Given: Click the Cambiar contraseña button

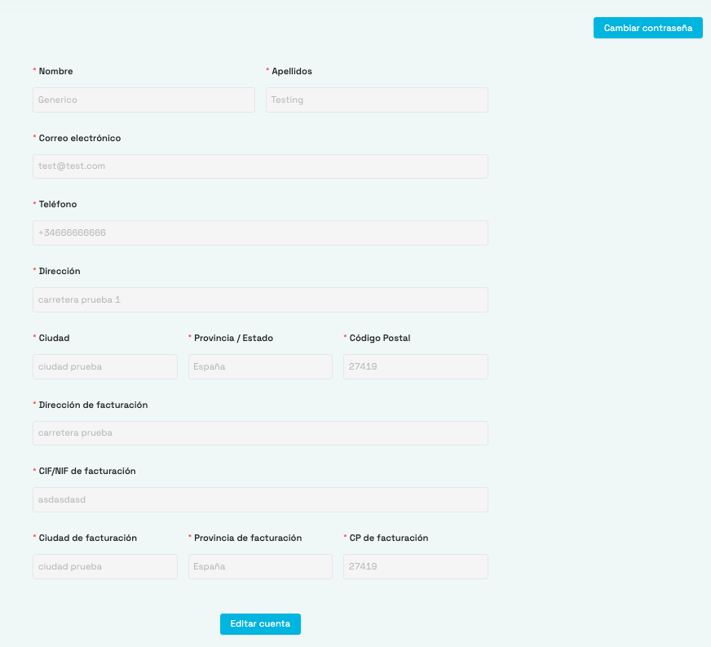Looking at the screenshot, I should pos(647,28).
